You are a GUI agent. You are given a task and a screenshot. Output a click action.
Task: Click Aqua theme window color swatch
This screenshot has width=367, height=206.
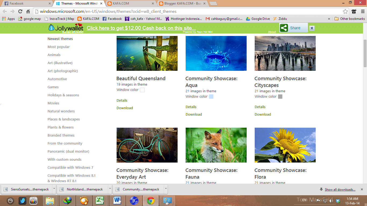click(x=211, y=97)
